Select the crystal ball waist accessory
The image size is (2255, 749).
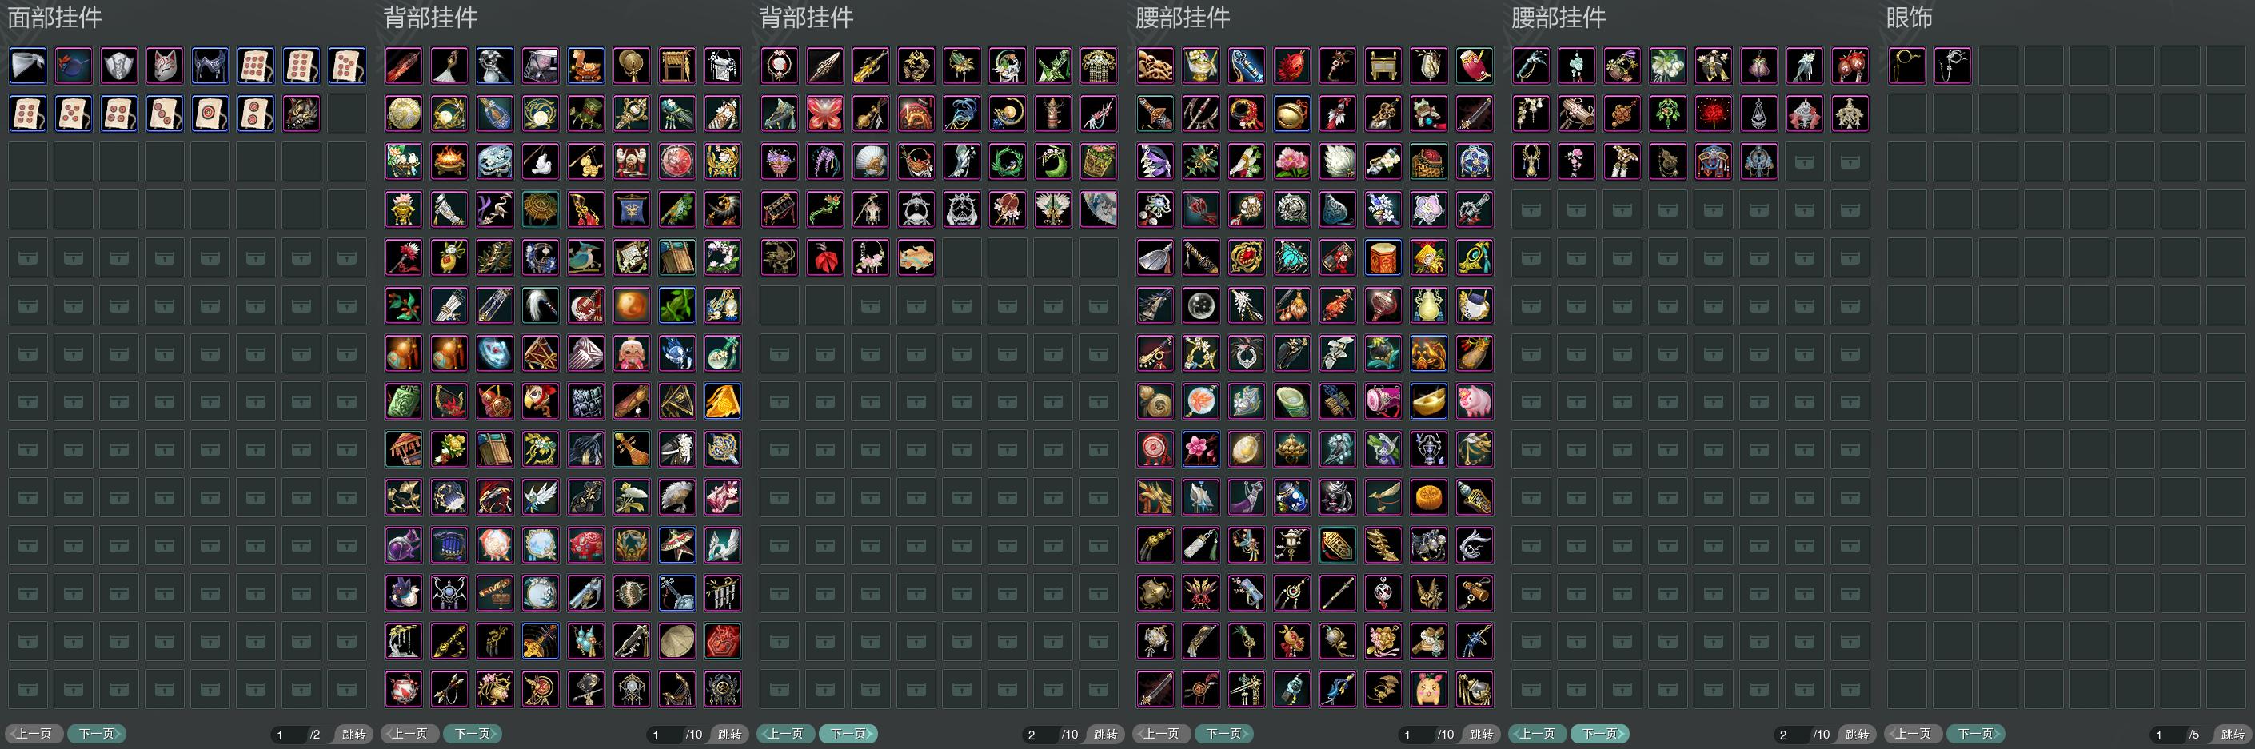point(1201,305)
